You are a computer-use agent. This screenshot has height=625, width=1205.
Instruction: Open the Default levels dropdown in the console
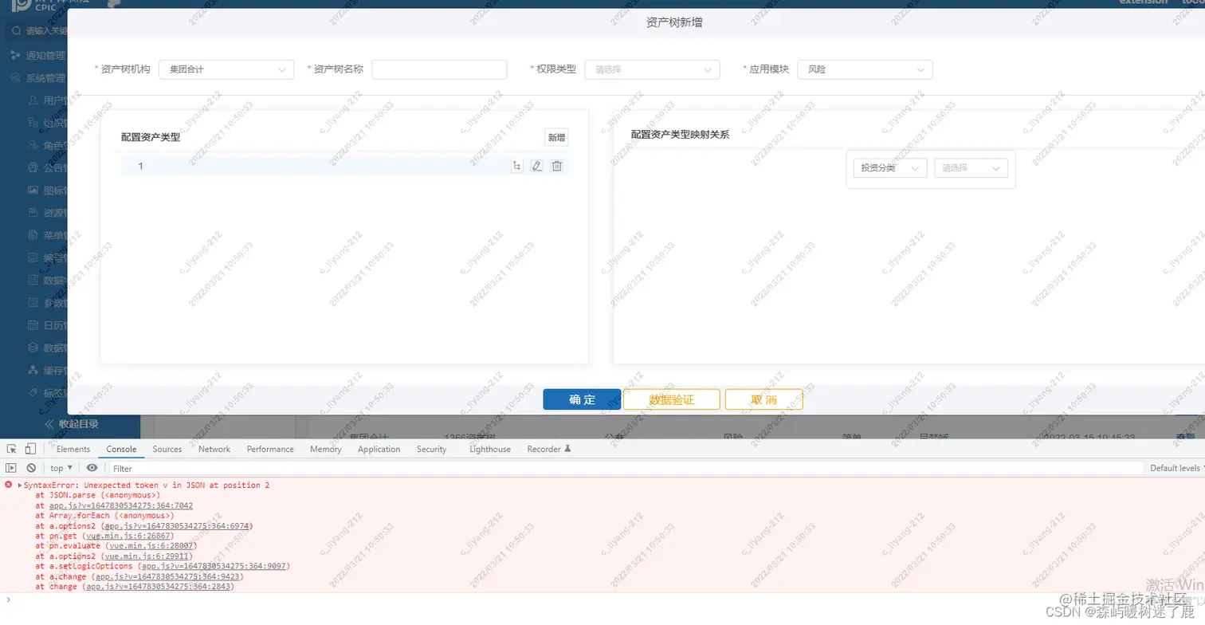pyautogui.click(x=1176, y=468)
